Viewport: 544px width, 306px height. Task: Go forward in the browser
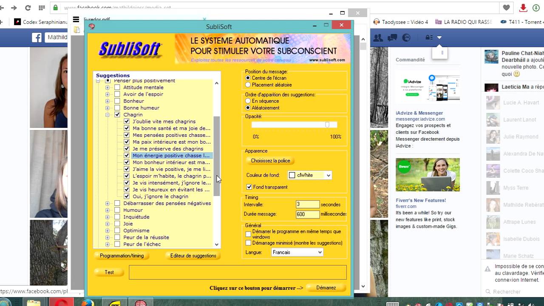[x=14, y=8]
